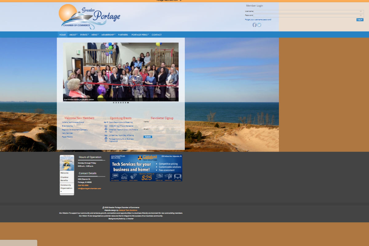Expand the ABOUT dropdown menu
The image size is (369, 246).
pos(73,34)
